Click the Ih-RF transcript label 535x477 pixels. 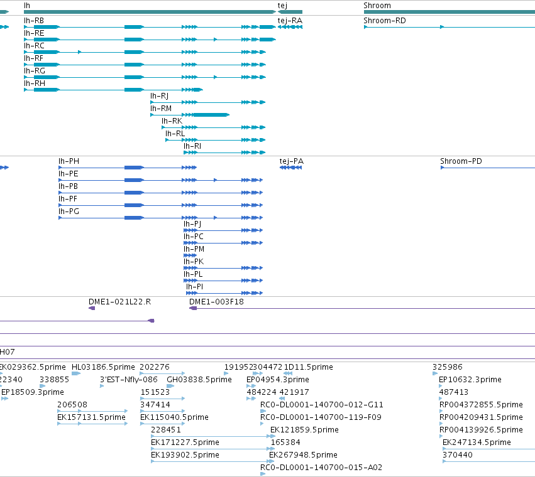pos(33,58)
